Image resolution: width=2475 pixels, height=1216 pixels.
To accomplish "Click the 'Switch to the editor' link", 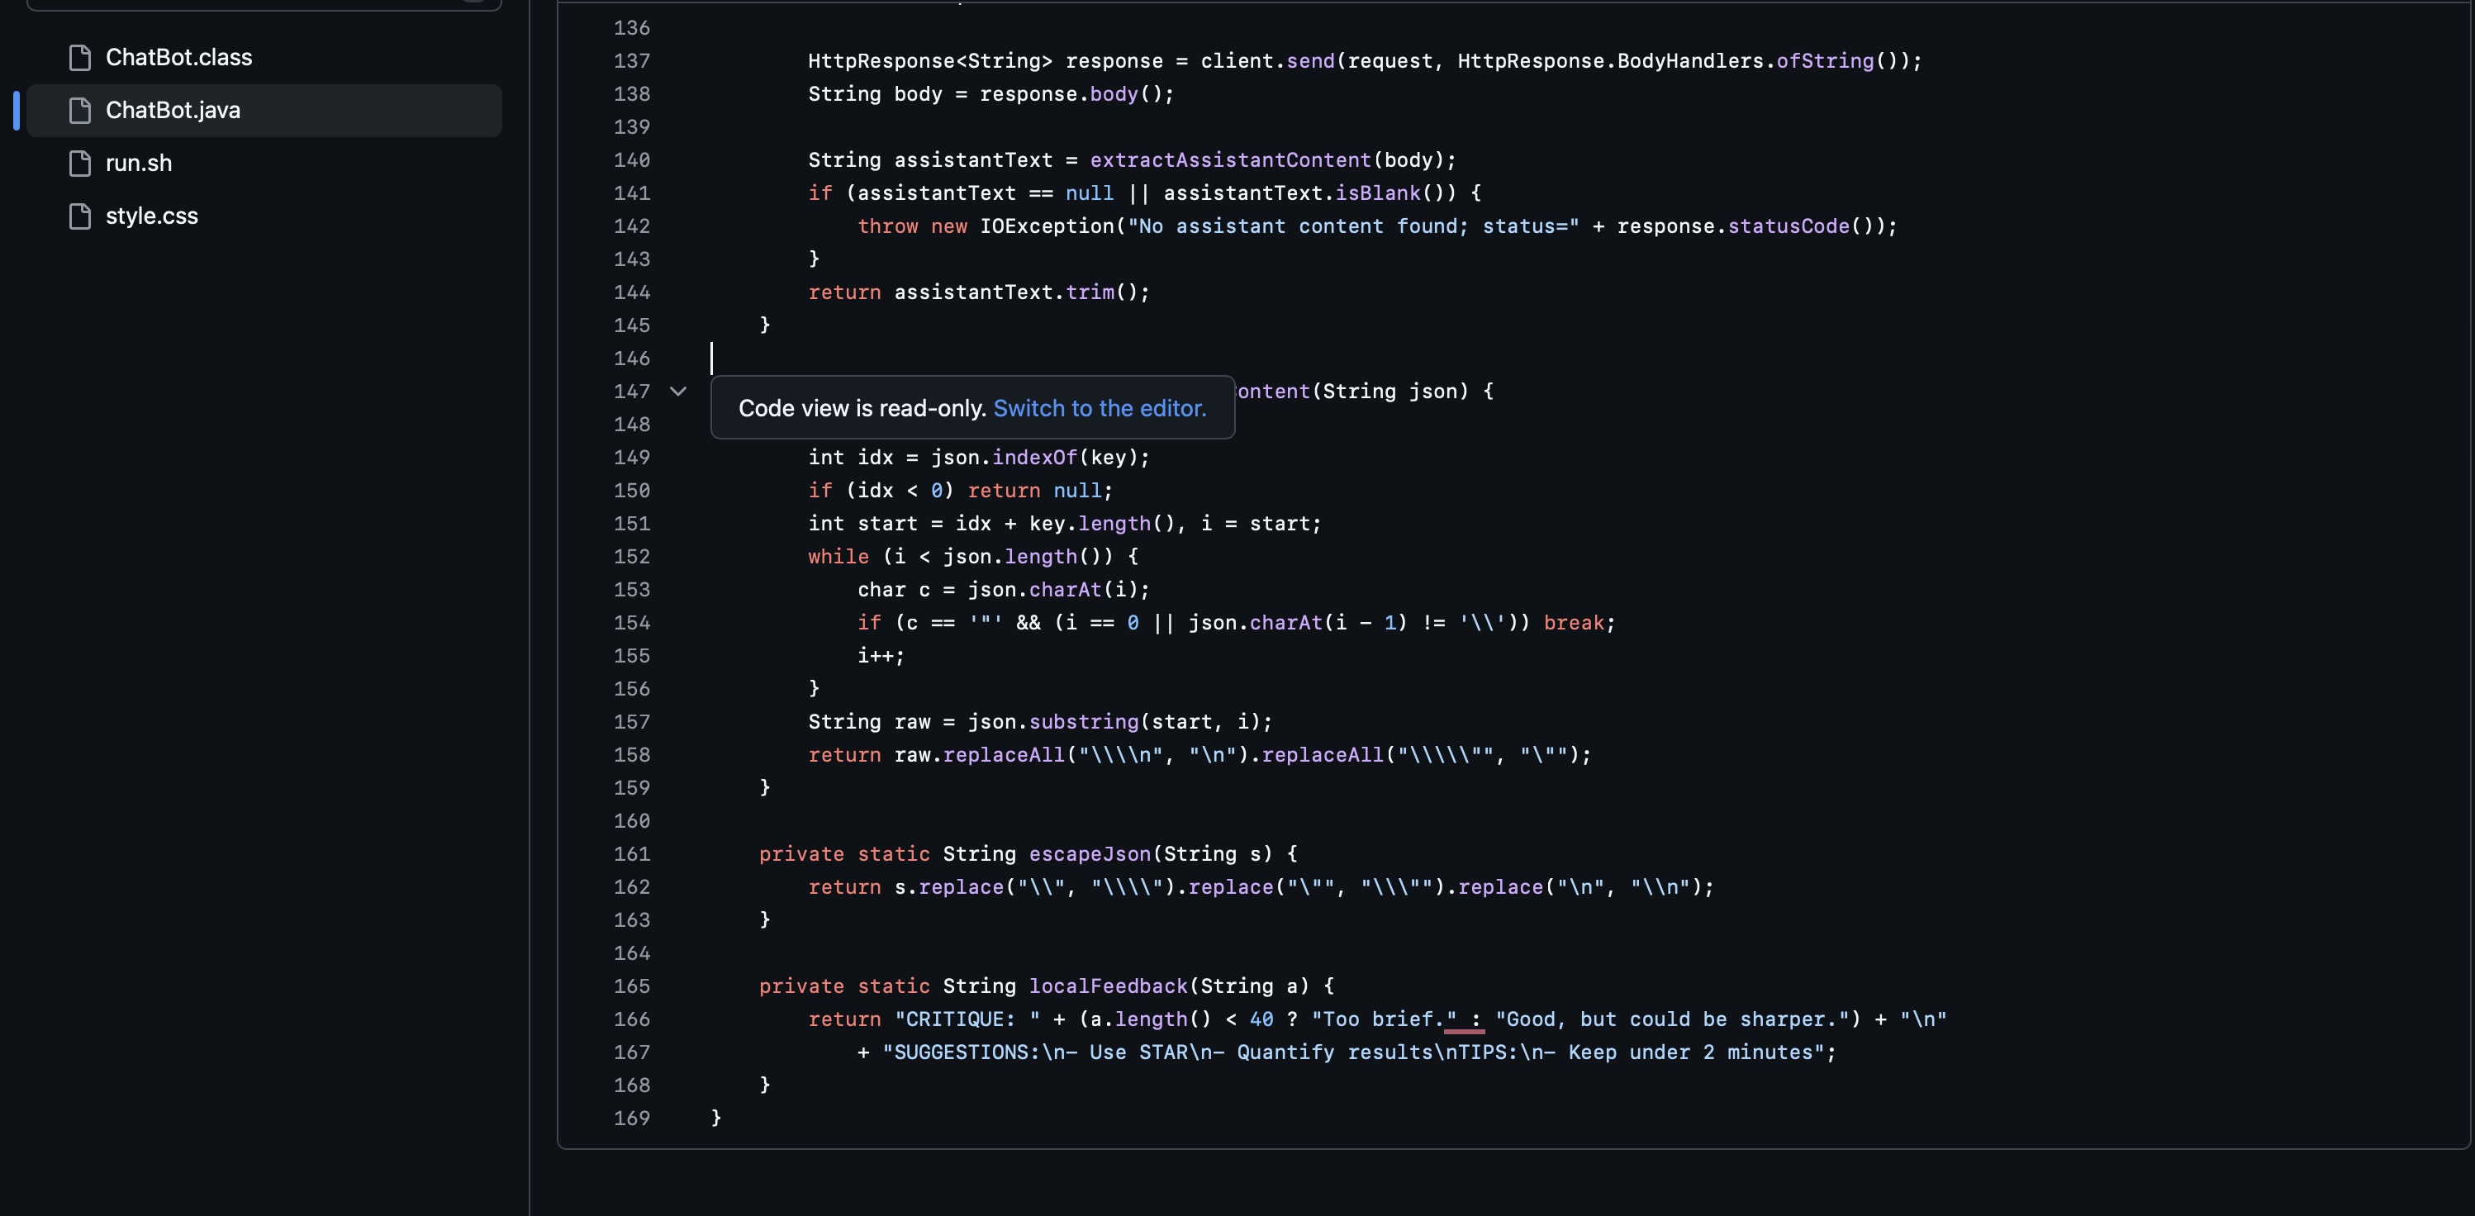I will [x=1100, y=408].
